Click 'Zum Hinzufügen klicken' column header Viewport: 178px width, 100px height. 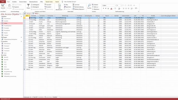coord(169,16)
